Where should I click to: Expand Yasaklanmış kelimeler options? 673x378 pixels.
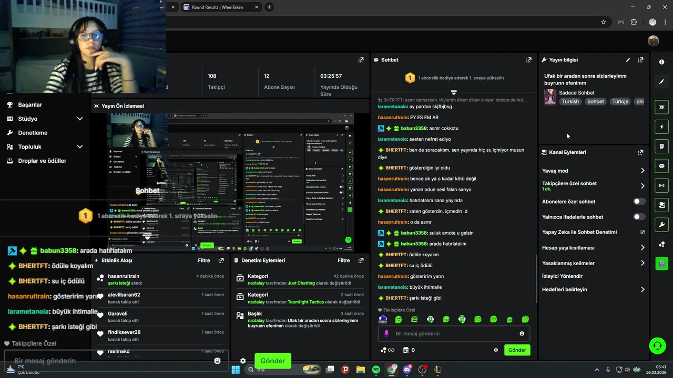click(643, 263)
